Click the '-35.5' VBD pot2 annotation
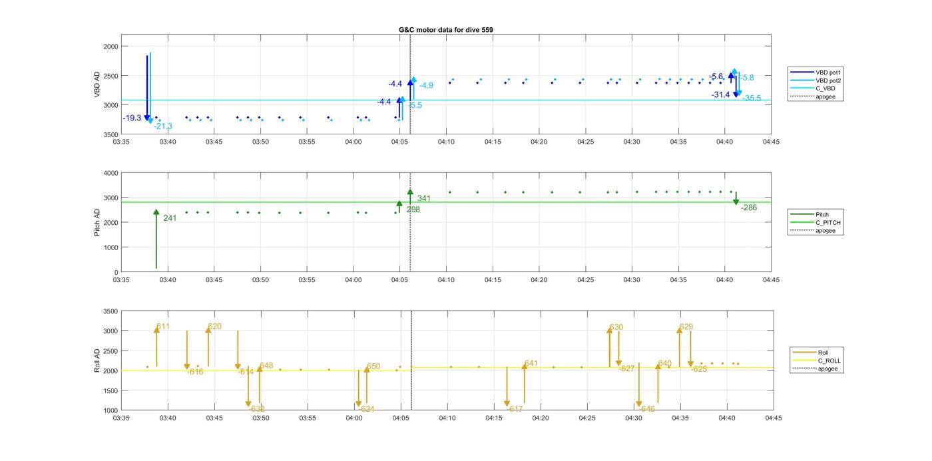932x461 pixels. click(x=752, y=98)
